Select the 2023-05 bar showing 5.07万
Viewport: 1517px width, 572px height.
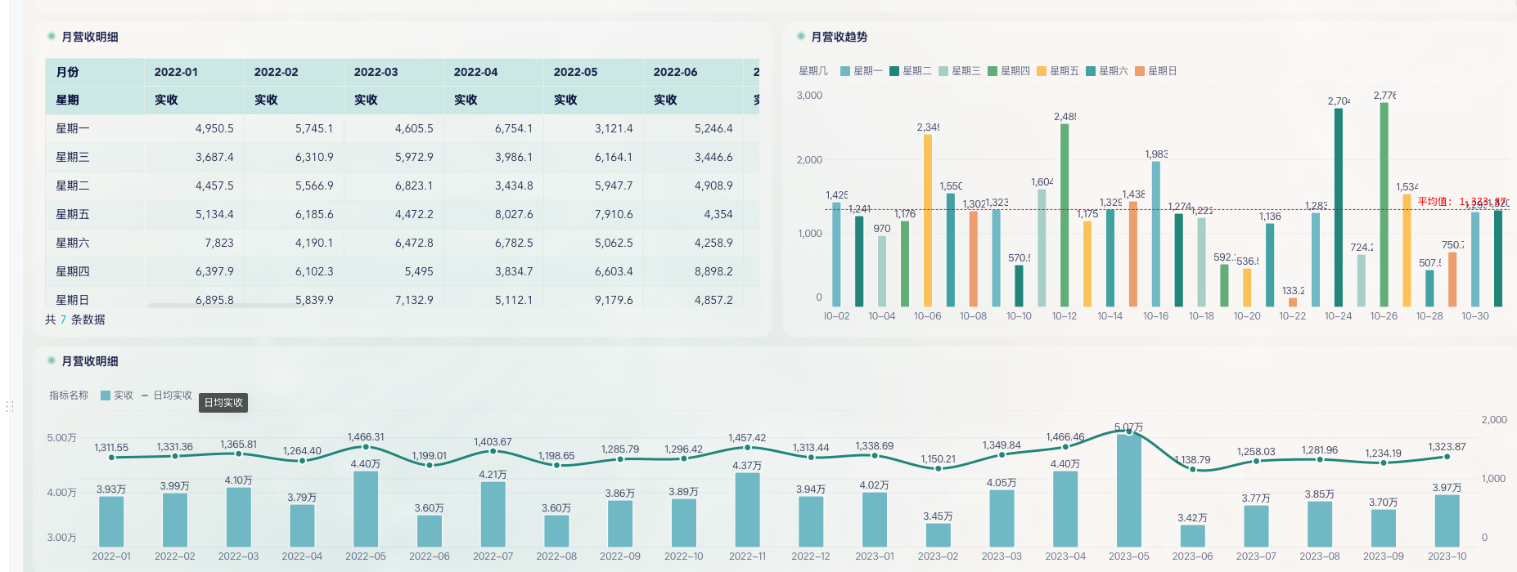pos(1128,490)
